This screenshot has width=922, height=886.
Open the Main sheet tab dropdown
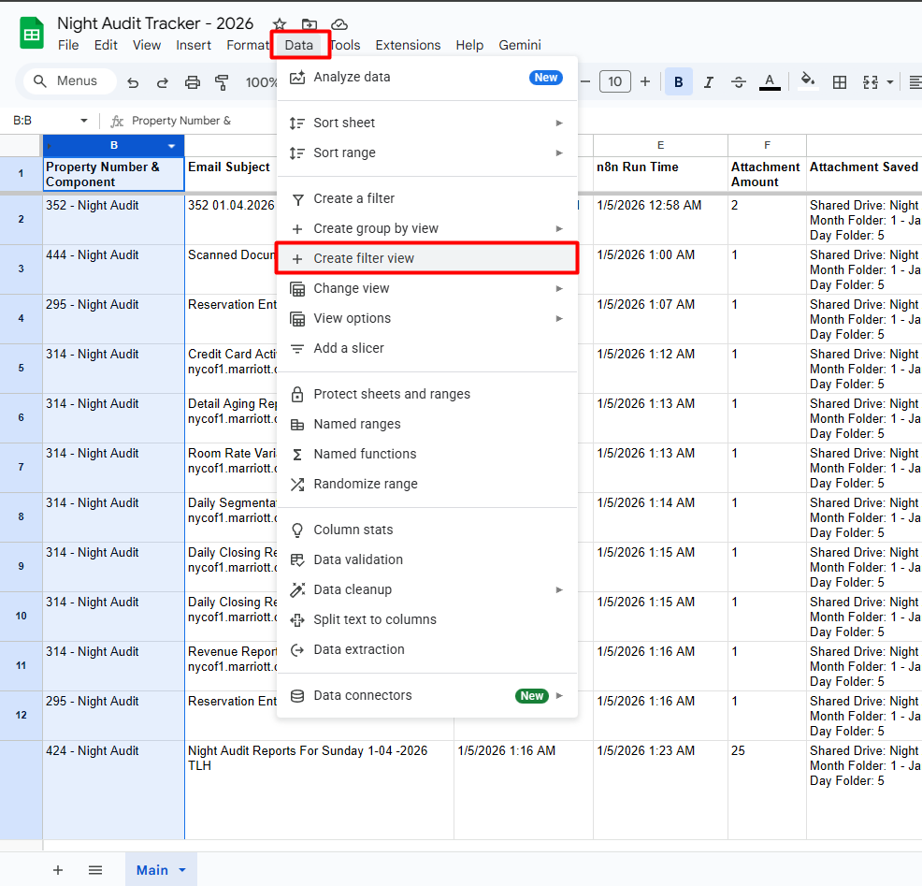click(182, 870)
